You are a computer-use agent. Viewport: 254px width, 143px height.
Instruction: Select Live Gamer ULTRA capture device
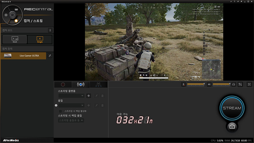click(x=23, y=56)
